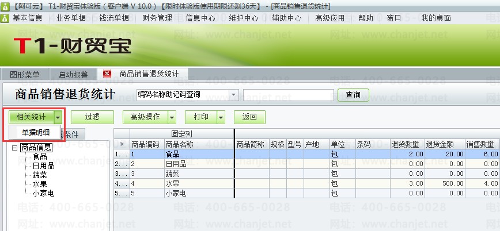Click 退货金额 value 20.00 in 食品 row
This screenshot has width=500, height=231.
click(x=445, y=154)
